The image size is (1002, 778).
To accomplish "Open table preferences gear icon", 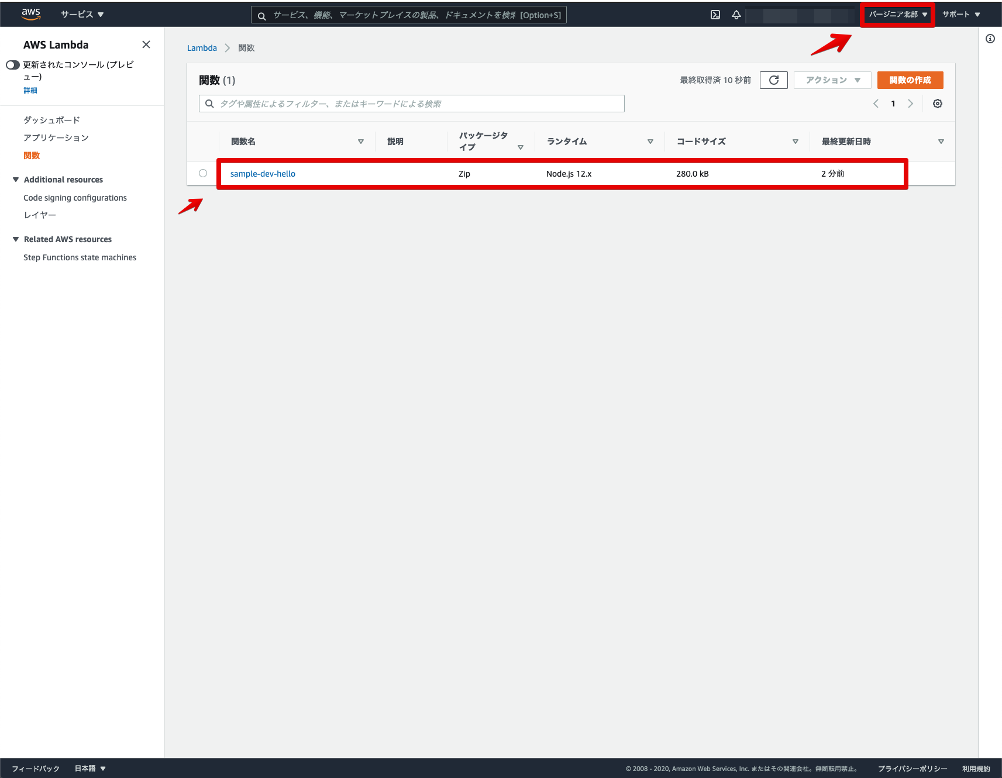I will 938,104.
